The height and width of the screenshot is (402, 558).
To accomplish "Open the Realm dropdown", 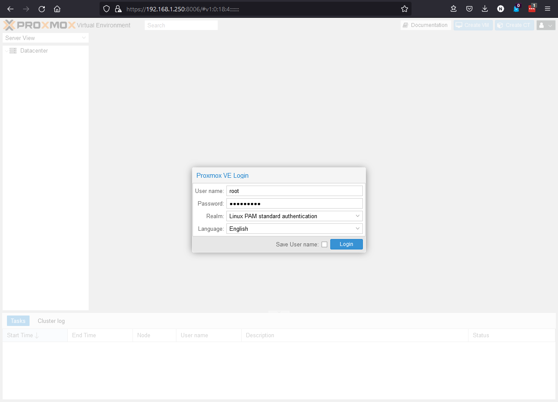I will pos(294,216).
